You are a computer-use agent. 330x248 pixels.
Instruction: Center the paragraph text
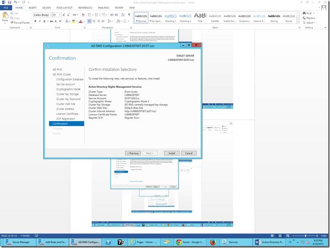coord(94,21)
